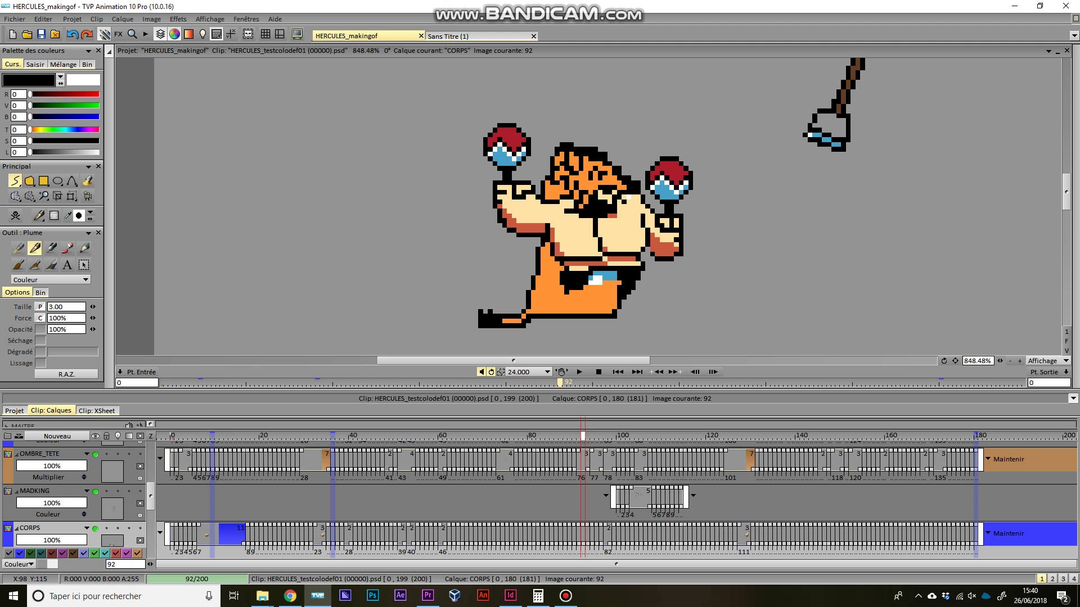Click the magnifier search icon in toolbar
The image size is (1080, 607).
coord(132,34)
